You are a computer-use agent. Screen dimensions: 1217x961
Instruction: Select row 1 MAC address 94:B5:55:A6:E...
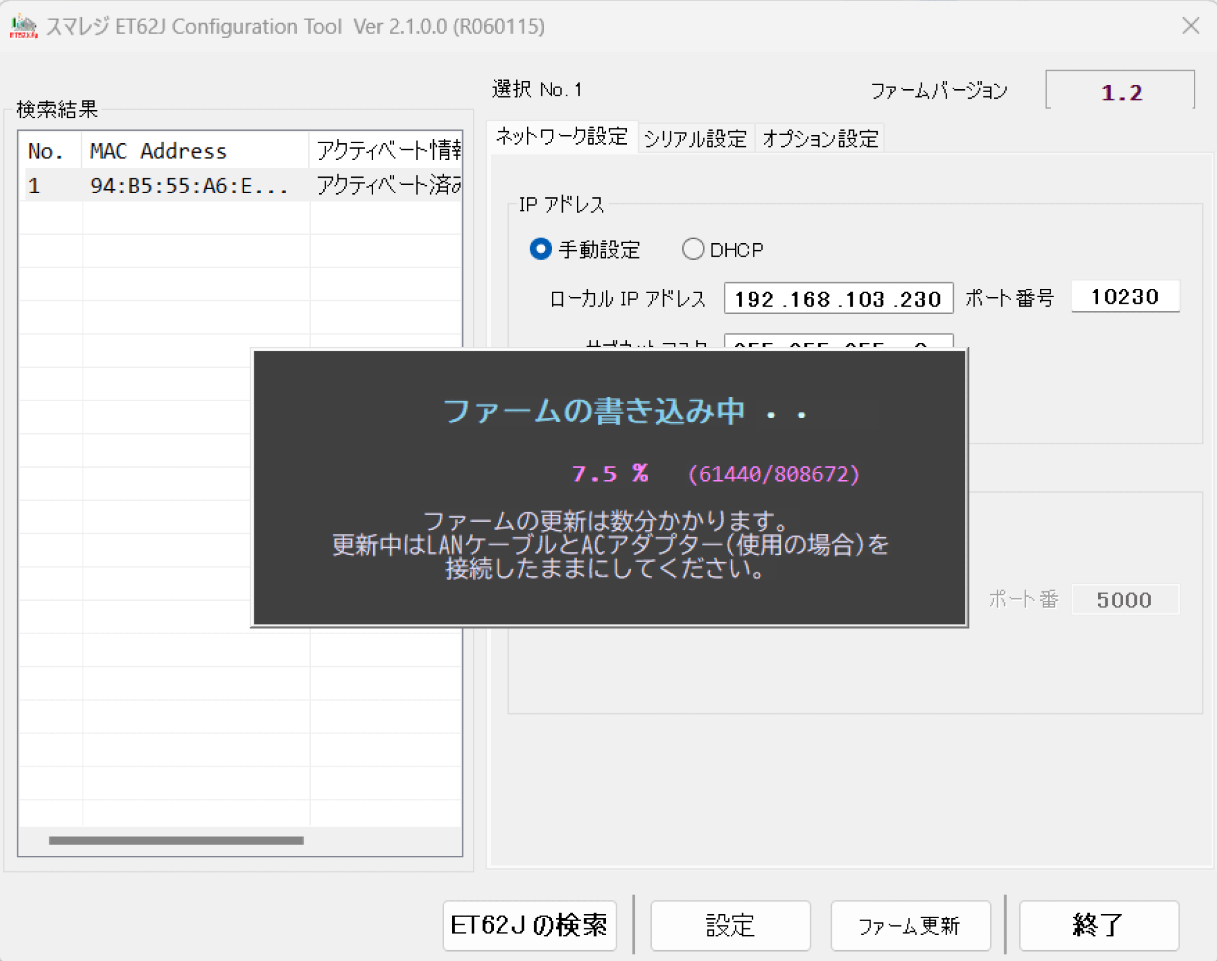189,186
